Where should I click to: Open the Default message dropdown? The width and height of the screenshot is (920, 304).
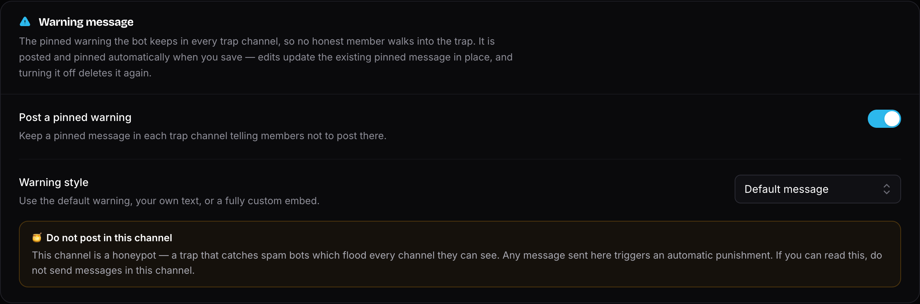click(x=817, y=189)
